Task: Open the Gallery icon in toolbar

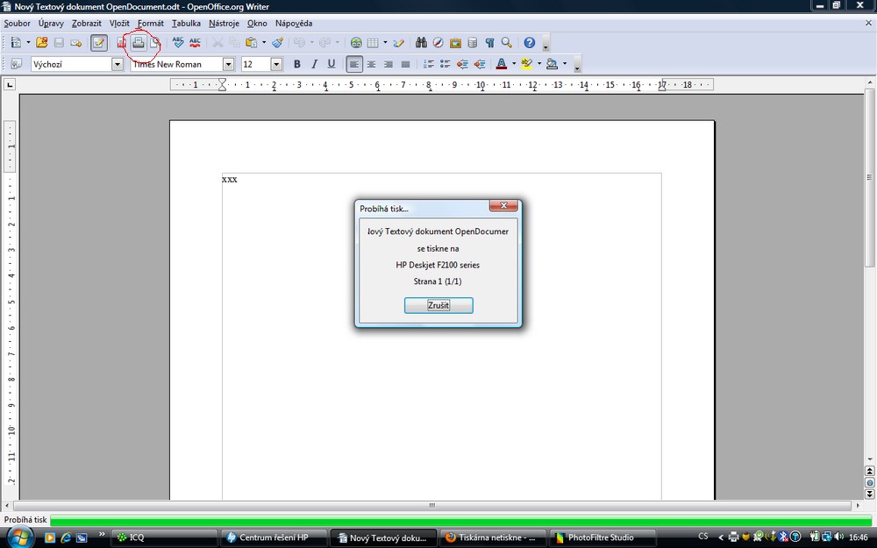Action: (x=455, y=42)
